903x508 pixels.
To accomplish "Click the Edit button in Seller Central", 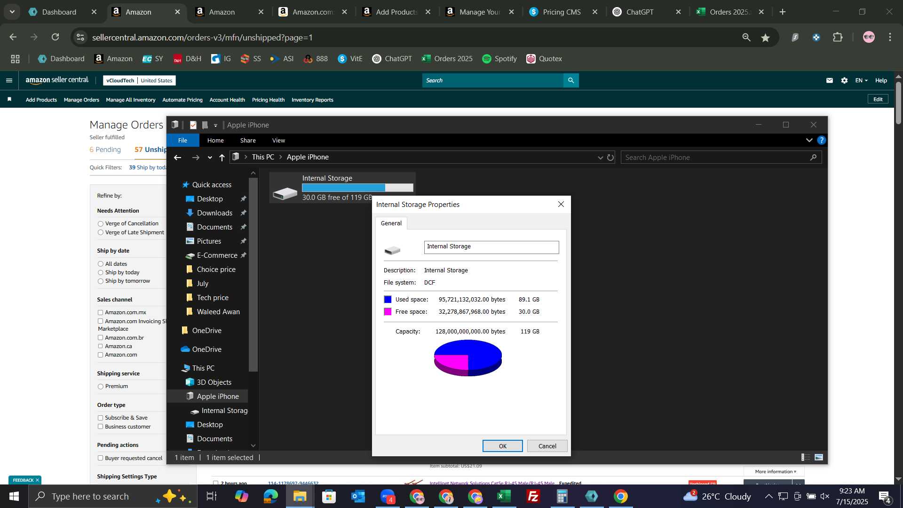I will (878, 99).
